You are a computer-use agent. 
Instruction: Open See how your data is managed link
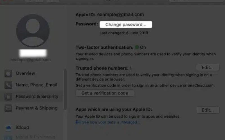(x=111, y=122)
